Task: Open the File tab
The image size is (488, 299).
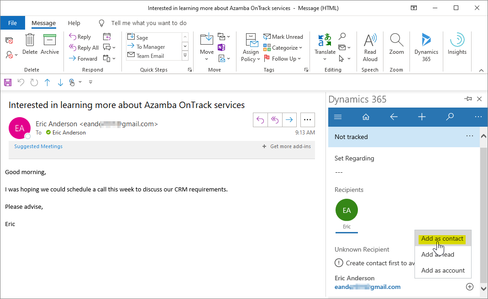Action: coord(12,23)
